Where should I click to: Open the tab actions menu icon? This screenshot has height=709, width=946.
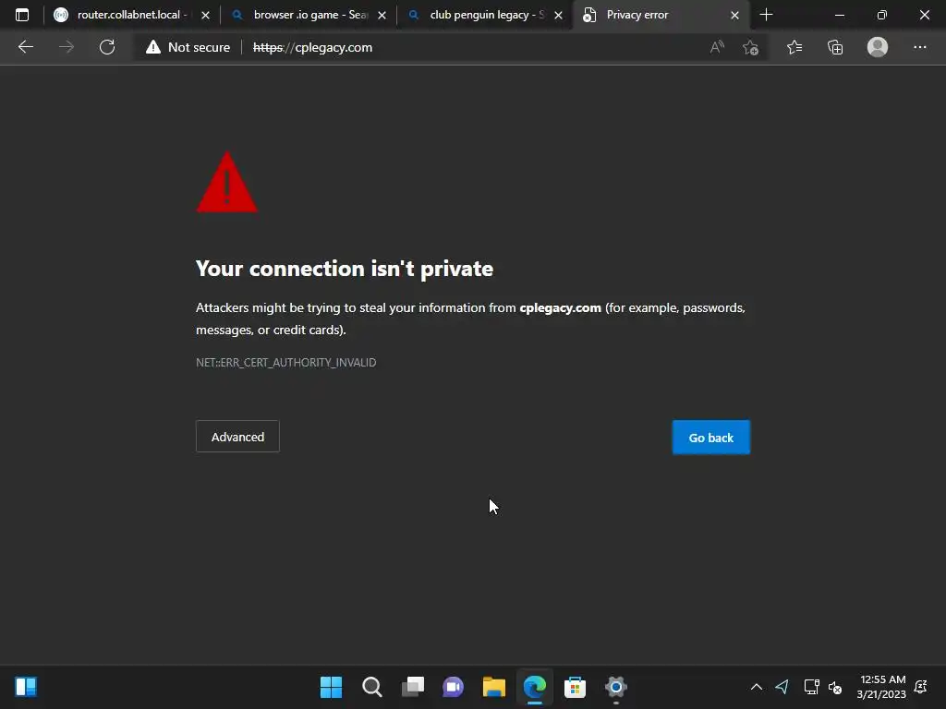click(x=22, y=15)
